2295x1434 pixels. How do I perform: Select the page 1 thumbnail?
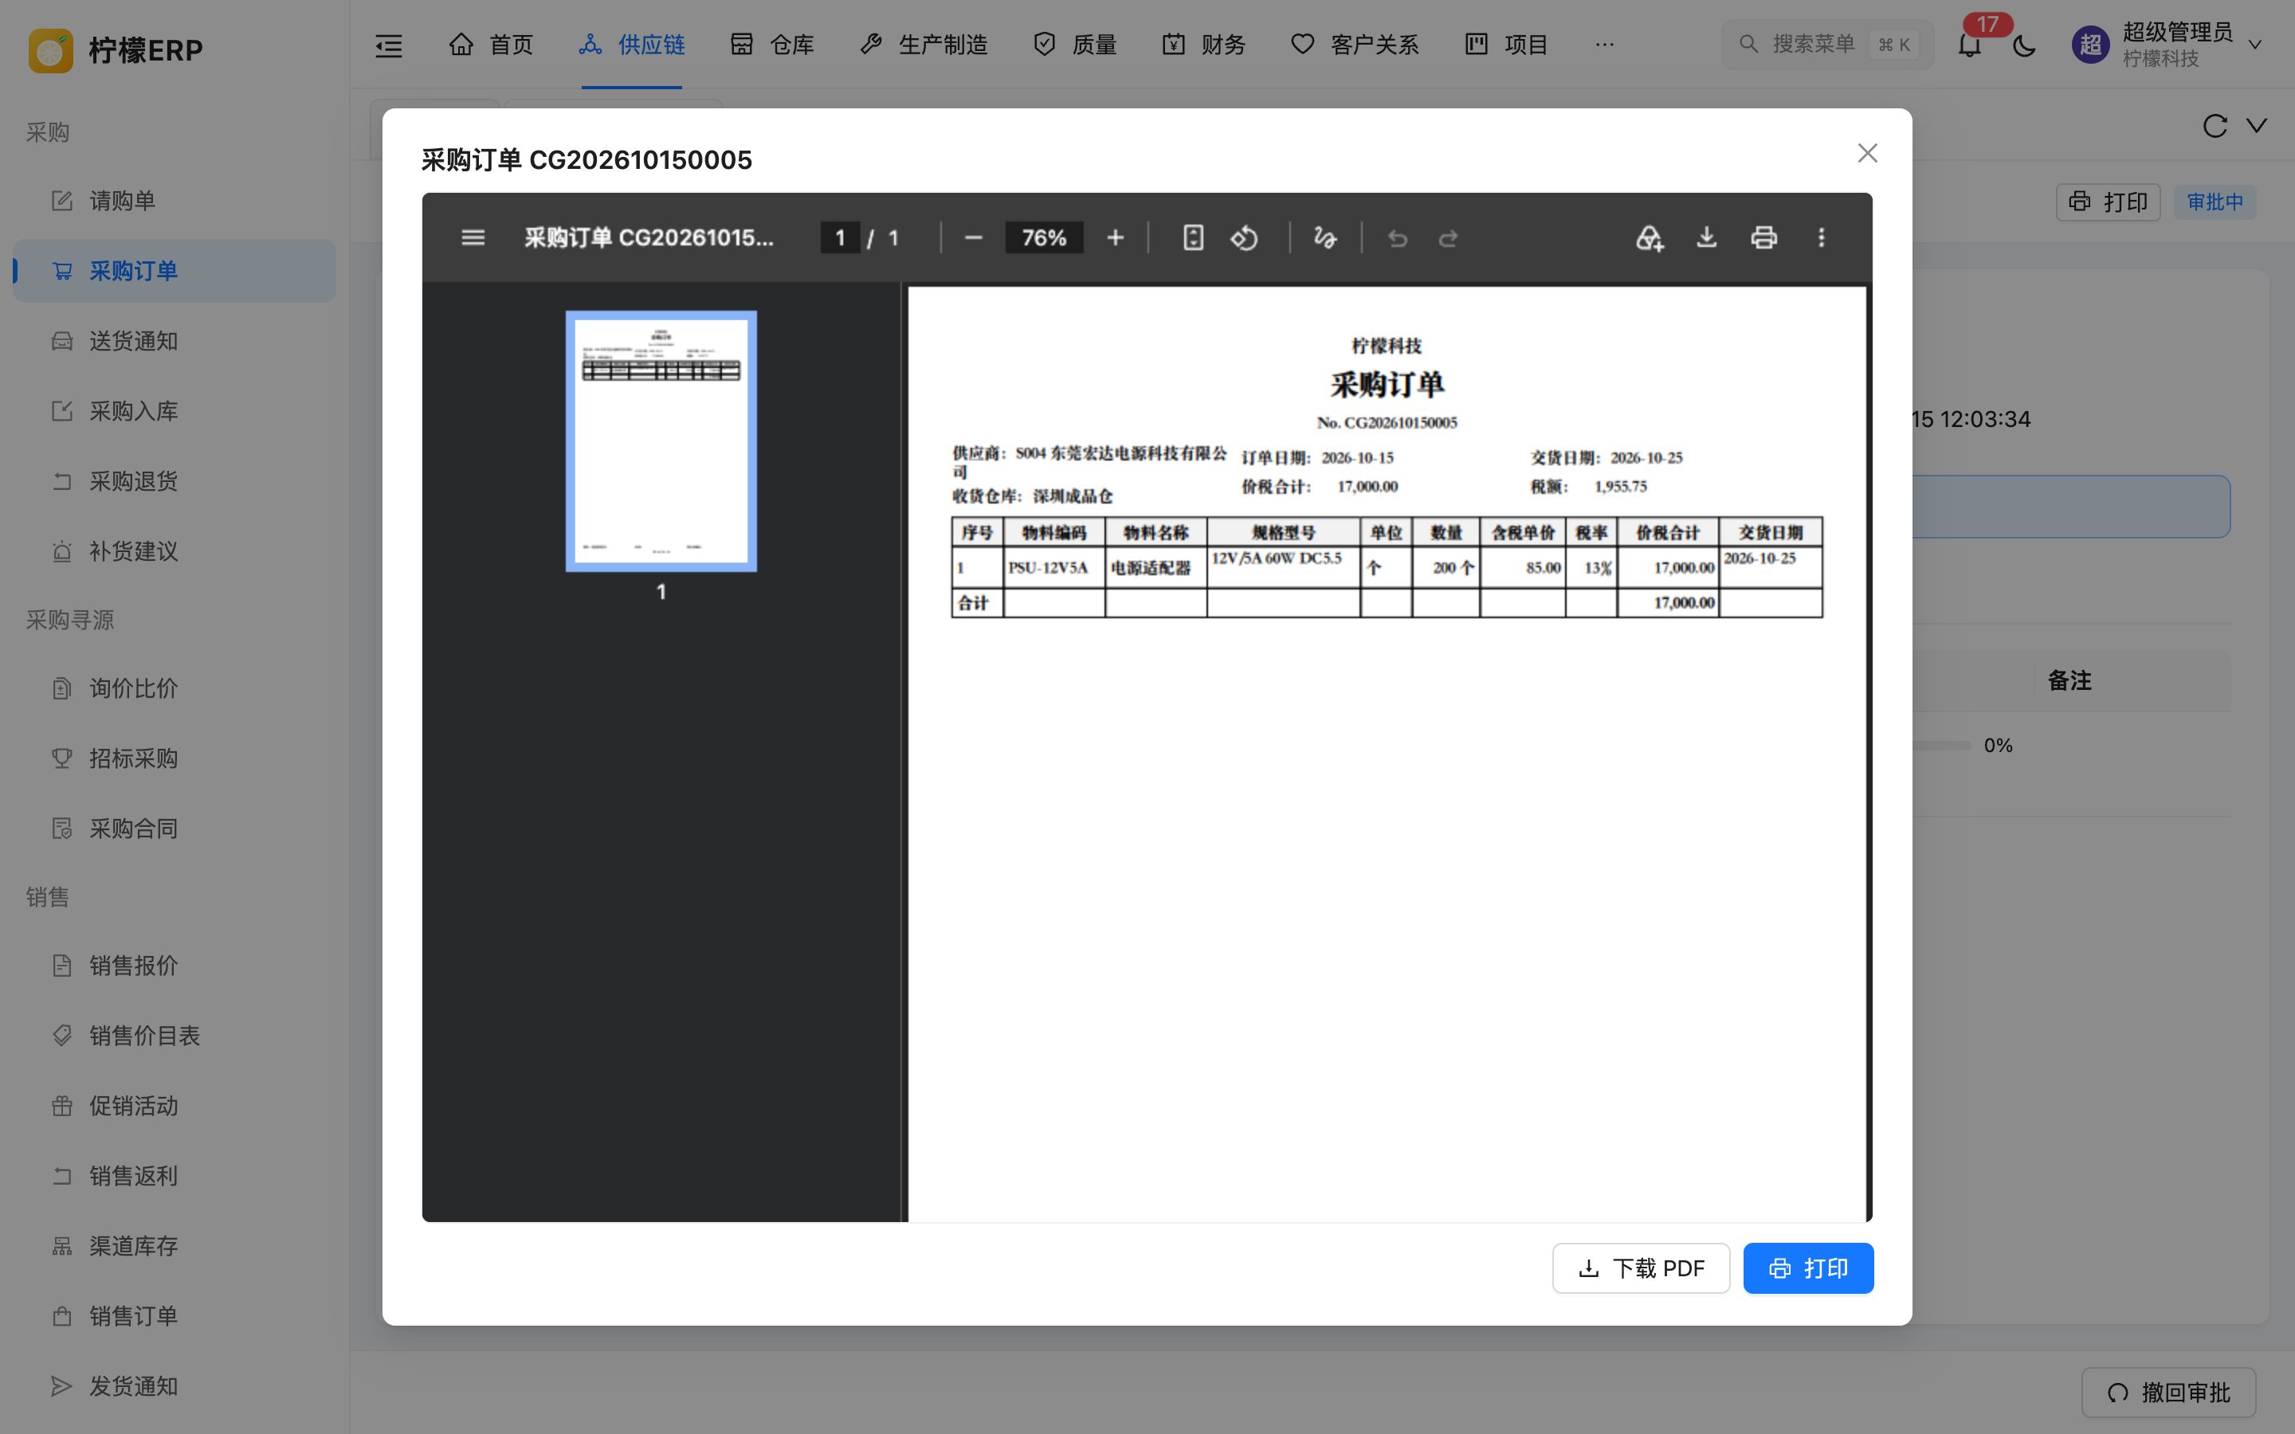(661, 441)
